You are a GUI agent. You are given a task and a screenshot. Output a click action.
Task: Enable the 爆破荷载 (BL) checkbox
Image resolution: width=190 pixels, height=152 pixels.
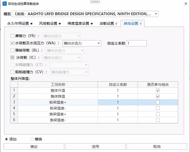tap(12, 50)
